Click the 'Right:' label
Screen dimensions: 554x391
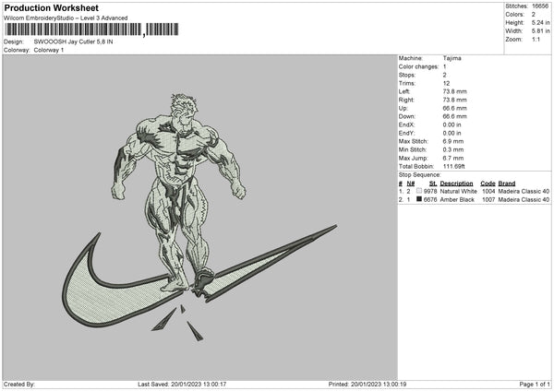[406, 100]
